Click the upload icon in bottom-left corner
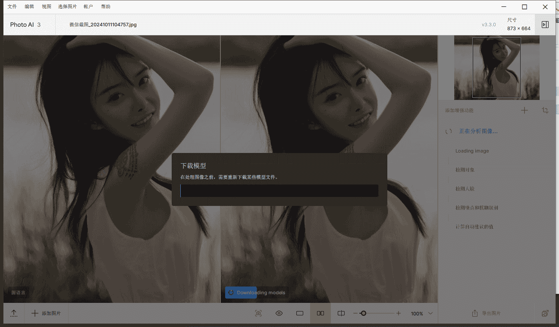Viewport: 559px width, 327px height. [x=14, y=313]
